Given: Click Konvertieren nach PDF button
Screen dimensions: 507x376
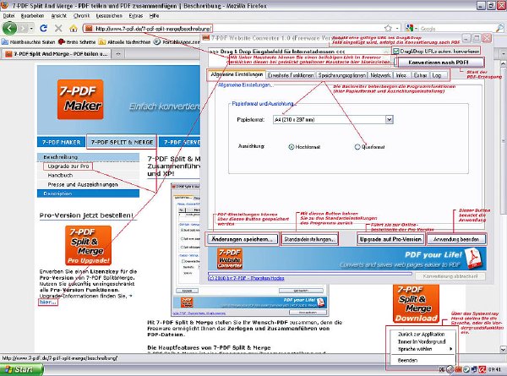Looking at the screenshot, I should click(439, 63).
